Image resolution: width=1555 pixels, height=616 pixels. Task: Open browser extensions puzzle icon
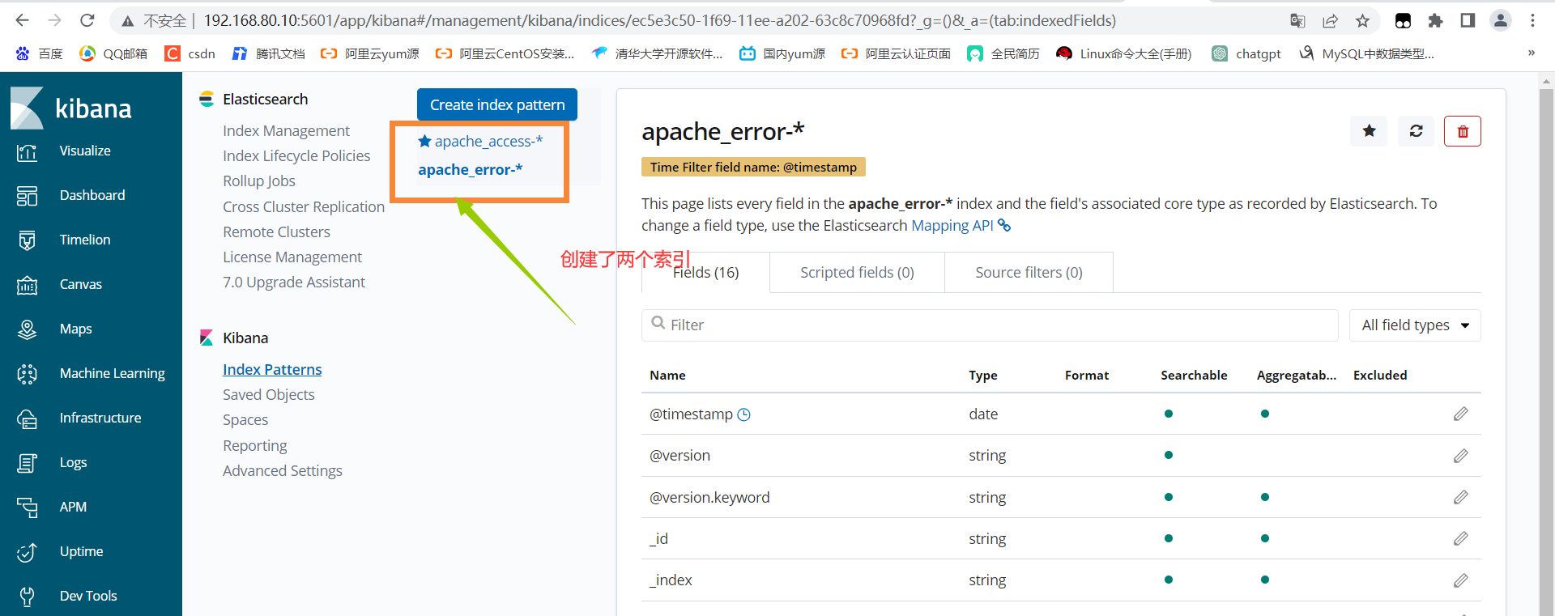tap(1435, 21)
